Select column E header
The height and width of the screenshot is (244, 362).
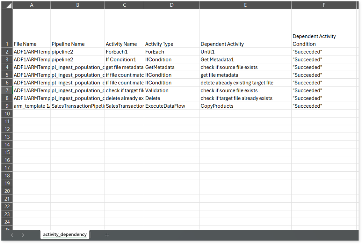point(245,5)
